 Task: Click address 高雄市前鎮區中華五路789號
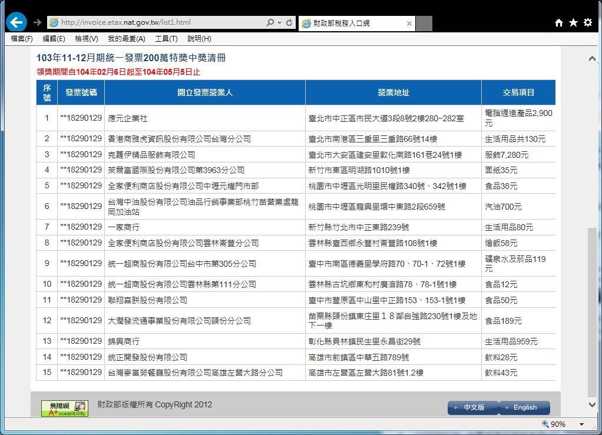(x=359, y=357)
